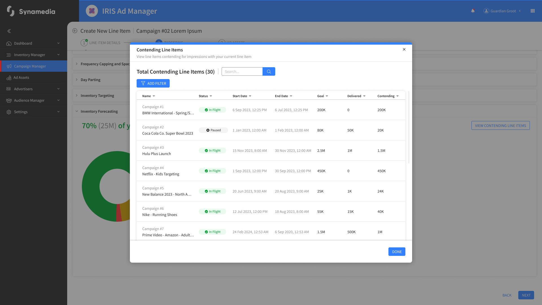This screenshot has width=542, height=305.
Task: Click the DONE button
Action: click(397, 252)
